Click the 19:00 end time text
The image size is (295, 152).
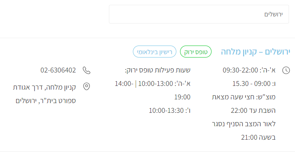182,97
